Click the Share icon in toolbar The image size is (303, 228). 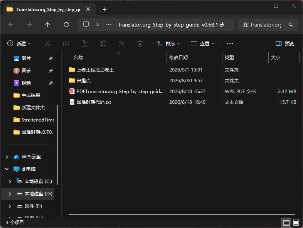[121, 43]
